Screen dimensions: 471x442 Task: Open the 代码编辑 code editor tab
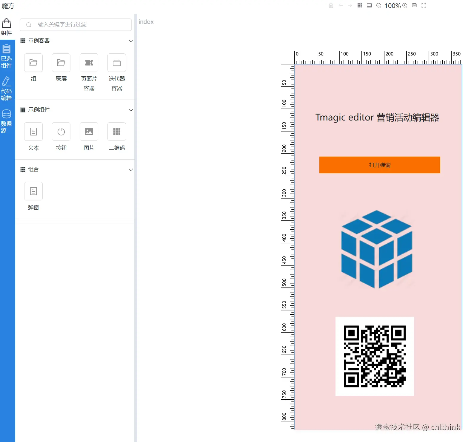coord(7,89)
